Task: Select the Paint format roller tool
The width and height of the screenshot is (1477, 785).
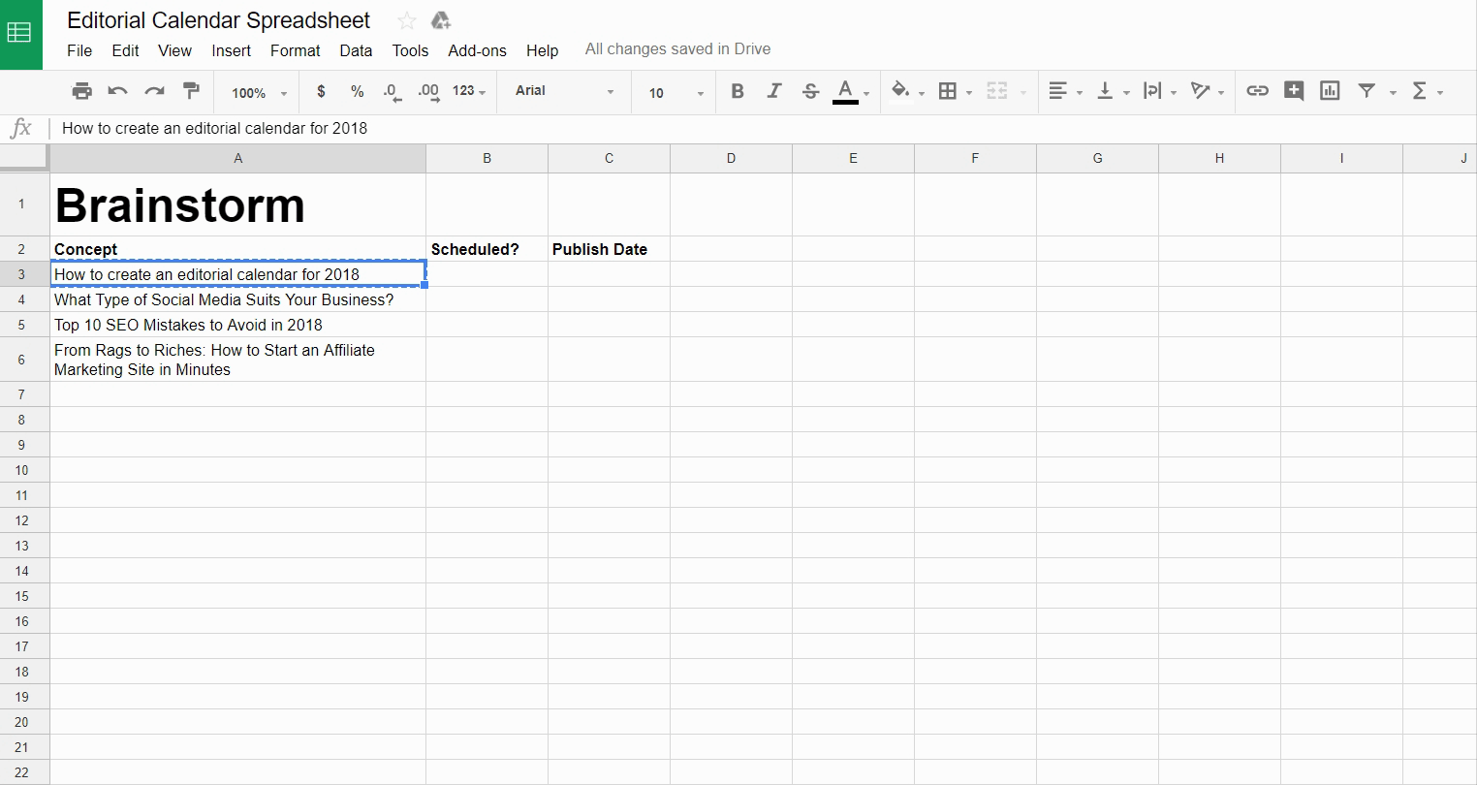Action: (x=191, y=91)
